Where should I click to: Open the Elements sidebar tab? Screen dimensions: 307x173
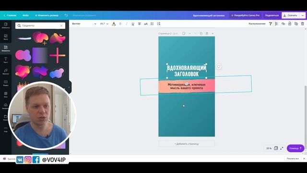pyautogui.click(x=6, y=49)
